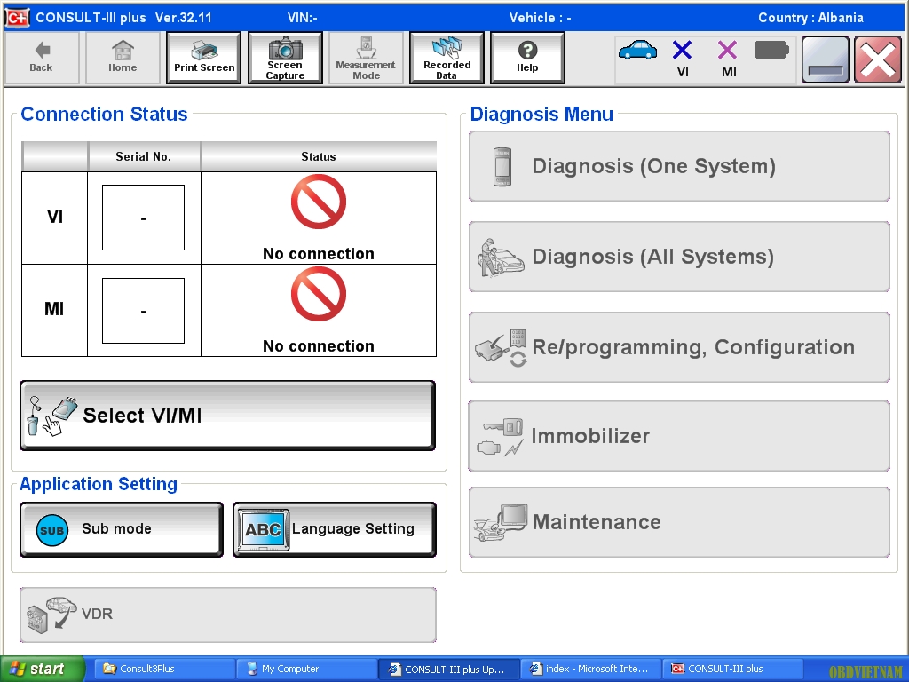Click the blue SUB circle icon
909x682 pixels.
(52, 530)
